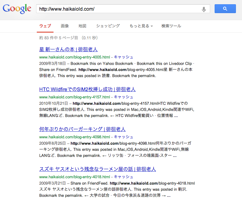Click キャッシュ link for blog-entry-4098
The height and width of the screenshot is (202, 242).
[x=123, y=137]
